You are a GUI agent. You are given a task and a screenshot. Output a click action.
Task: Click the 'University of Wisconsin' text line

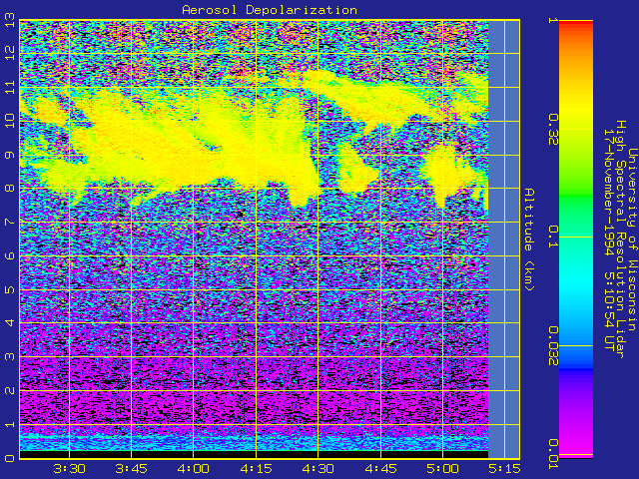click(x=632, y=239)
